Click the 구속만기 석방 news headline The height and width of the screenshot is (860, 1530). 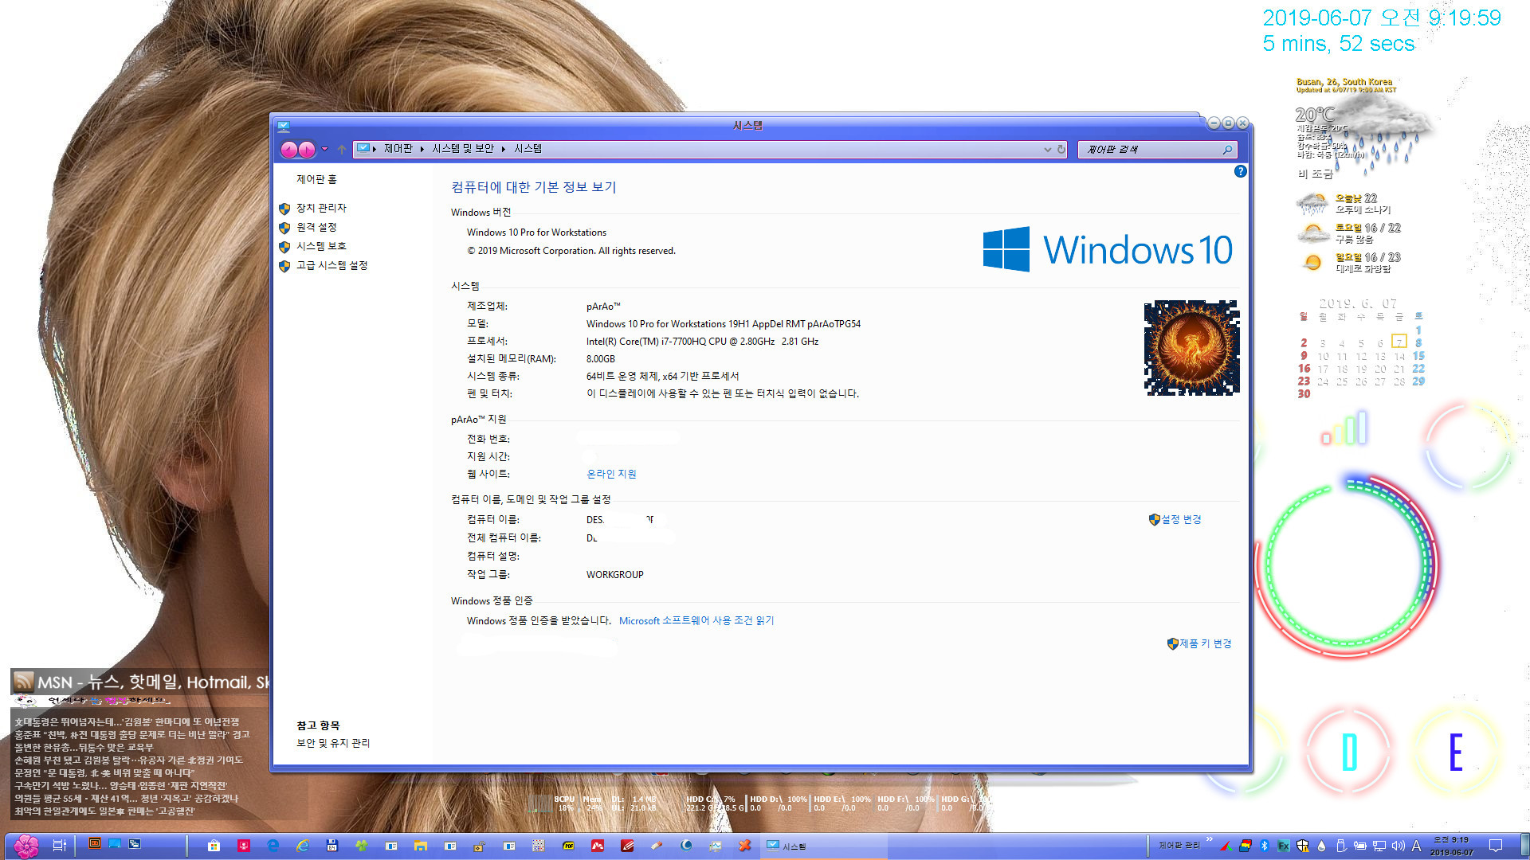tap(121, 786)
